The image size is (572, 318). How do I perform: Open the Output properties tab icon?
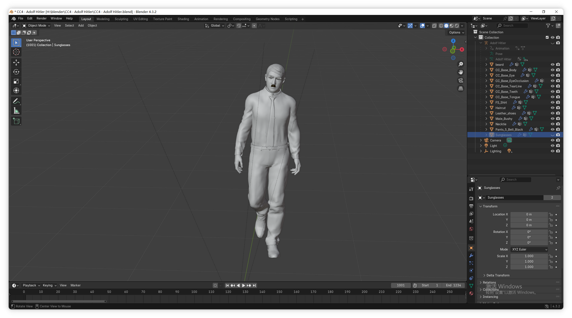471,206
